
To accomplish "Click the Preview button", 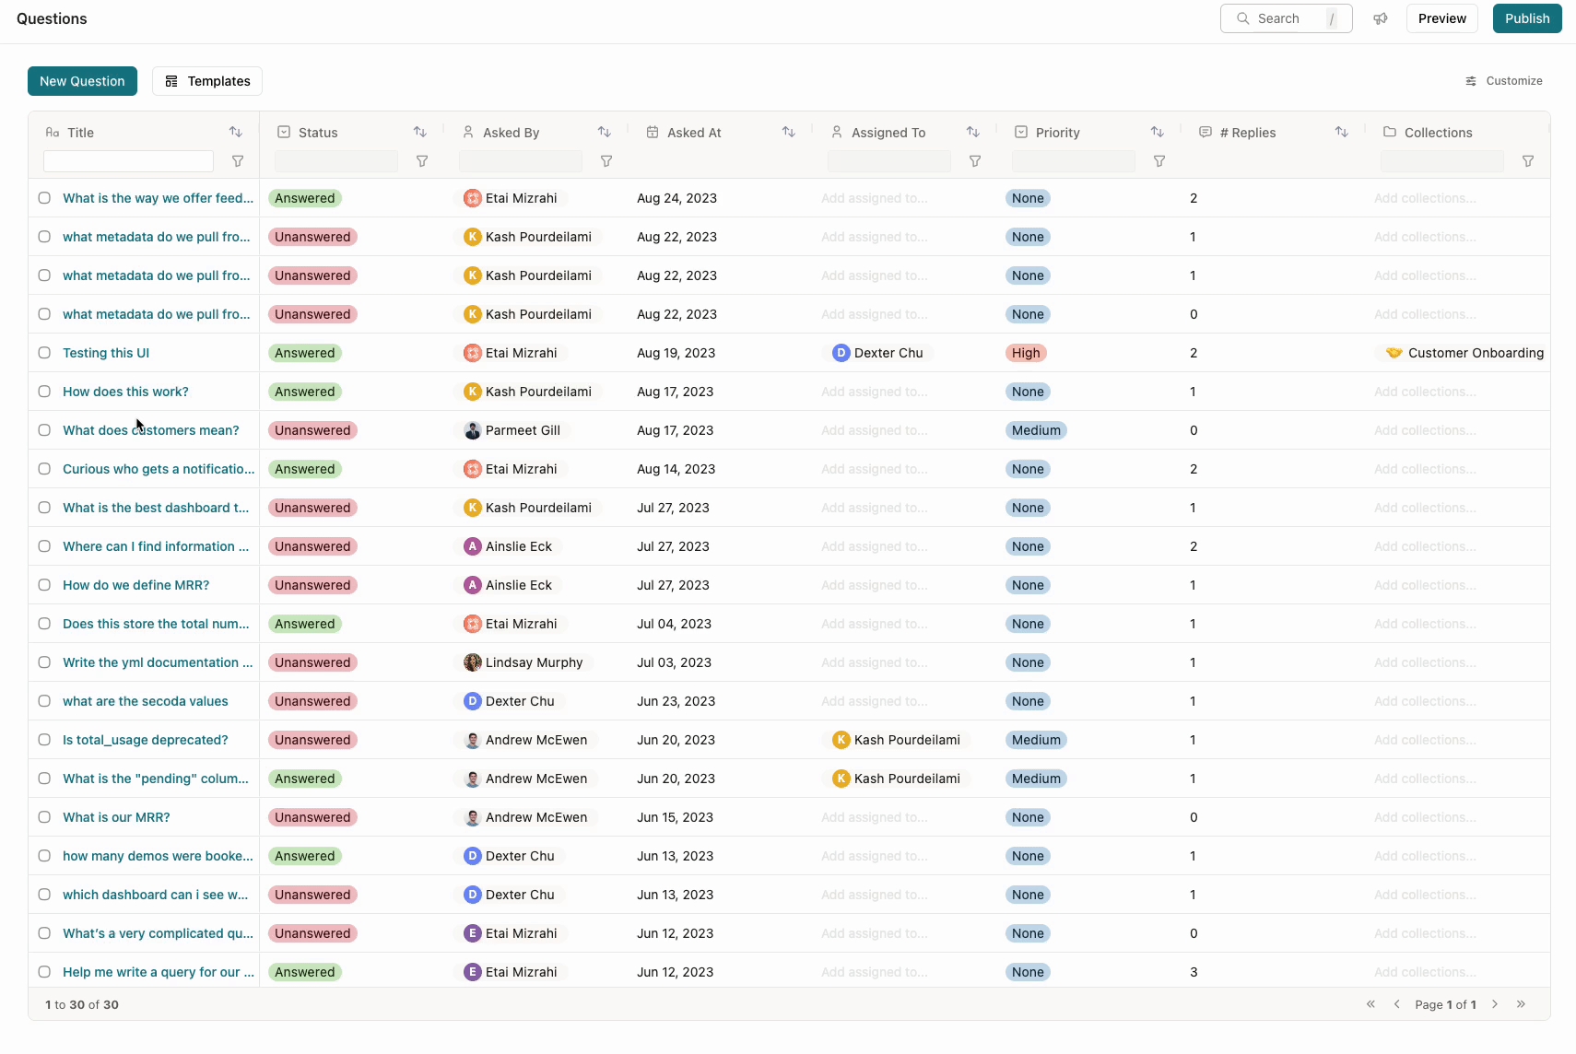I will (1441, 18).
